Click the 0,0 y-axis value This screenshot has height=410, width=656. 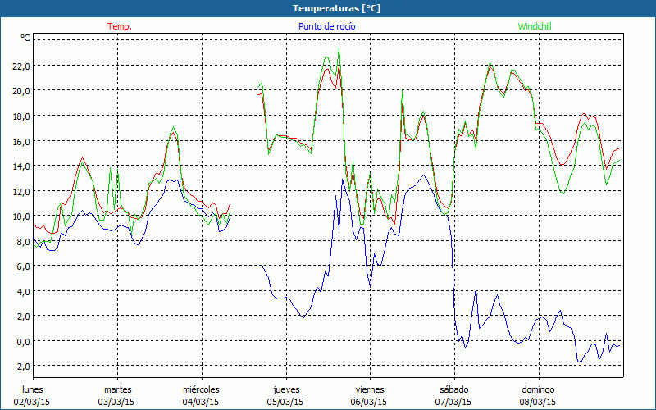click(23, 341)
